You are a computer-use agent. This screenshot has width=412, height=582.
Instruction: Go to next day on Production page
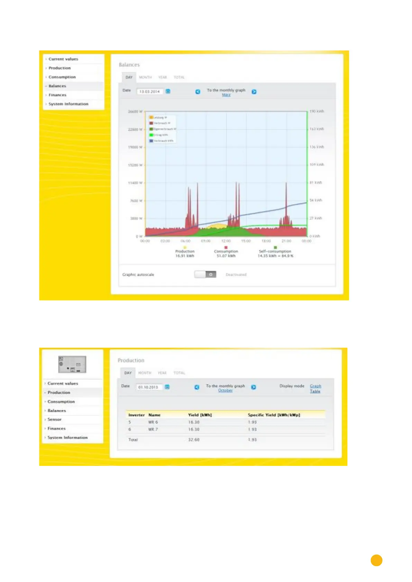(254, 387)
